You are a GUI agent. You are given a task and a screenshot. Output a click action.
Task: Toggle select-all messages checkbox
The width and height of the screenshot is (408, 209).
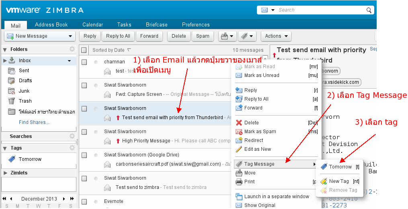tap(84, 50)
